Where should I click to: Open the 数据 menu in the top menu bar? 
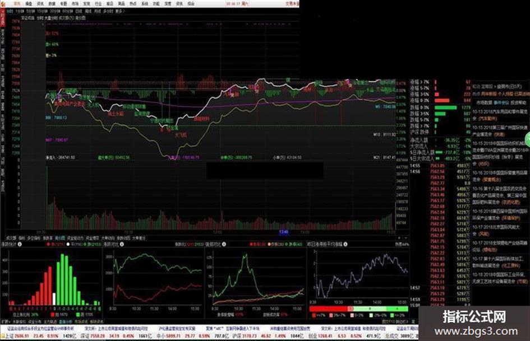(x=52, y=4)
